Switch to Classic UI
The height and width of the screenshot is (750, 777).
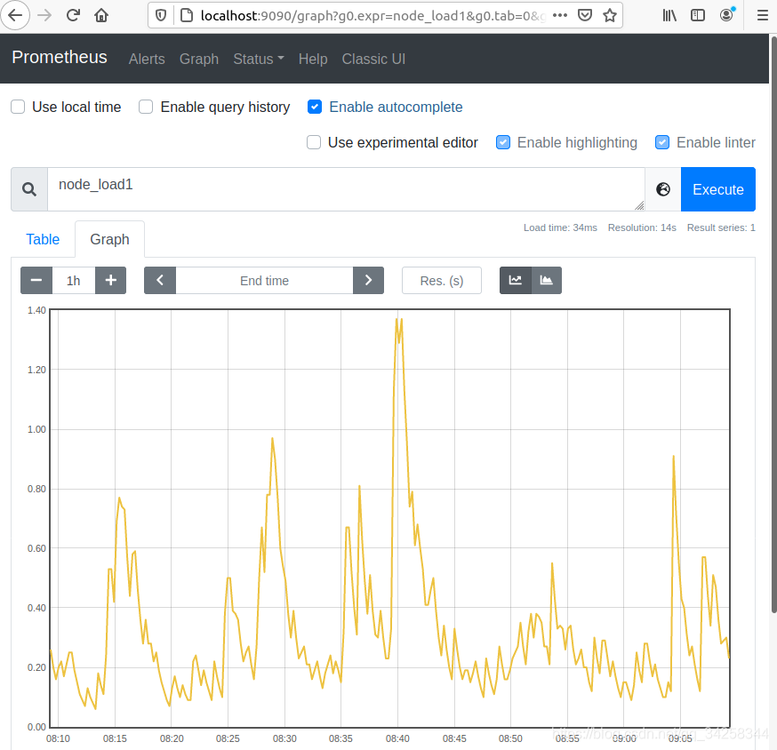[373, 59]
